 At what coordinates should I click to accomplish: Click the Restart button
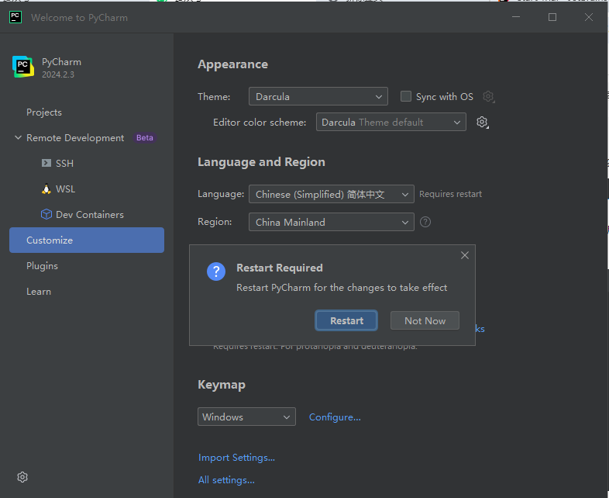coord(346,320)
